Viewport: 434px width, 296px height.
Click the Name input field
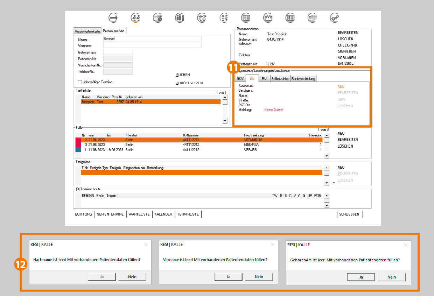(x=152, y=39)
